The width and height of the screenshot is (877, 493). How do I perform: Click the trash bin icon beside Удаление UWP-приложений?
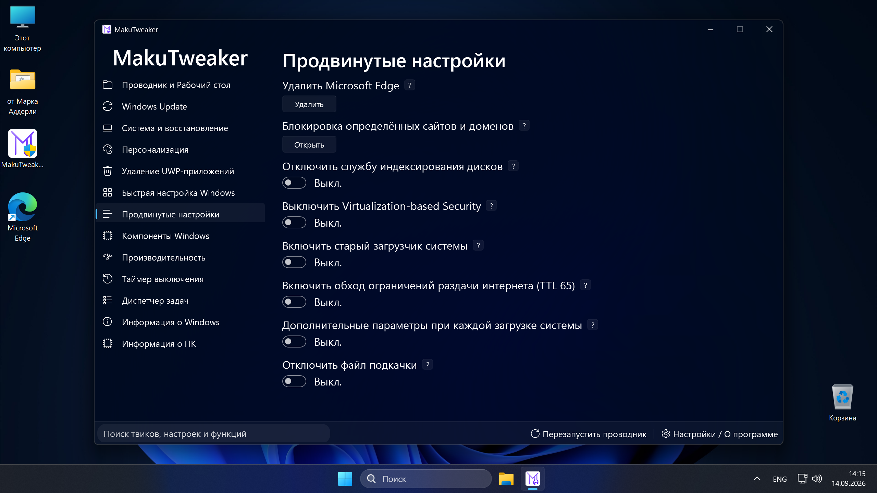108,171
